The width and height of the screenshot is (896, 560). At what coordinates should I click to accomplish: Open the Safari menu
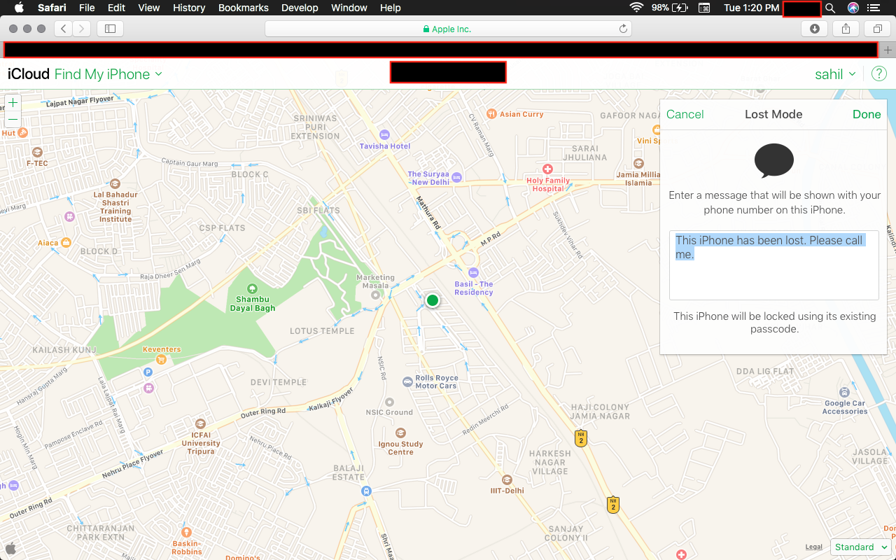pos(52,8)
